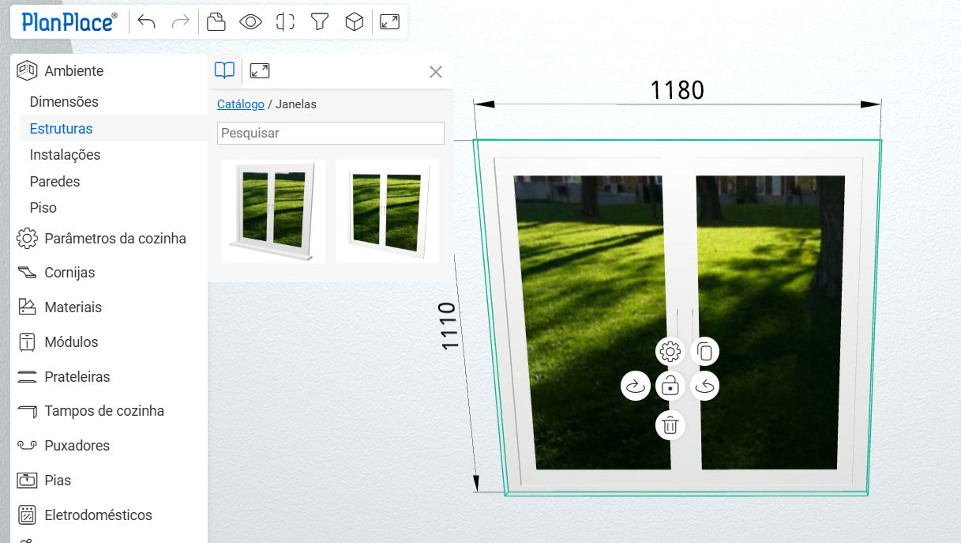Go back to Catálogo link
Viewport: 961px width, 543px height.
(241, 104)
